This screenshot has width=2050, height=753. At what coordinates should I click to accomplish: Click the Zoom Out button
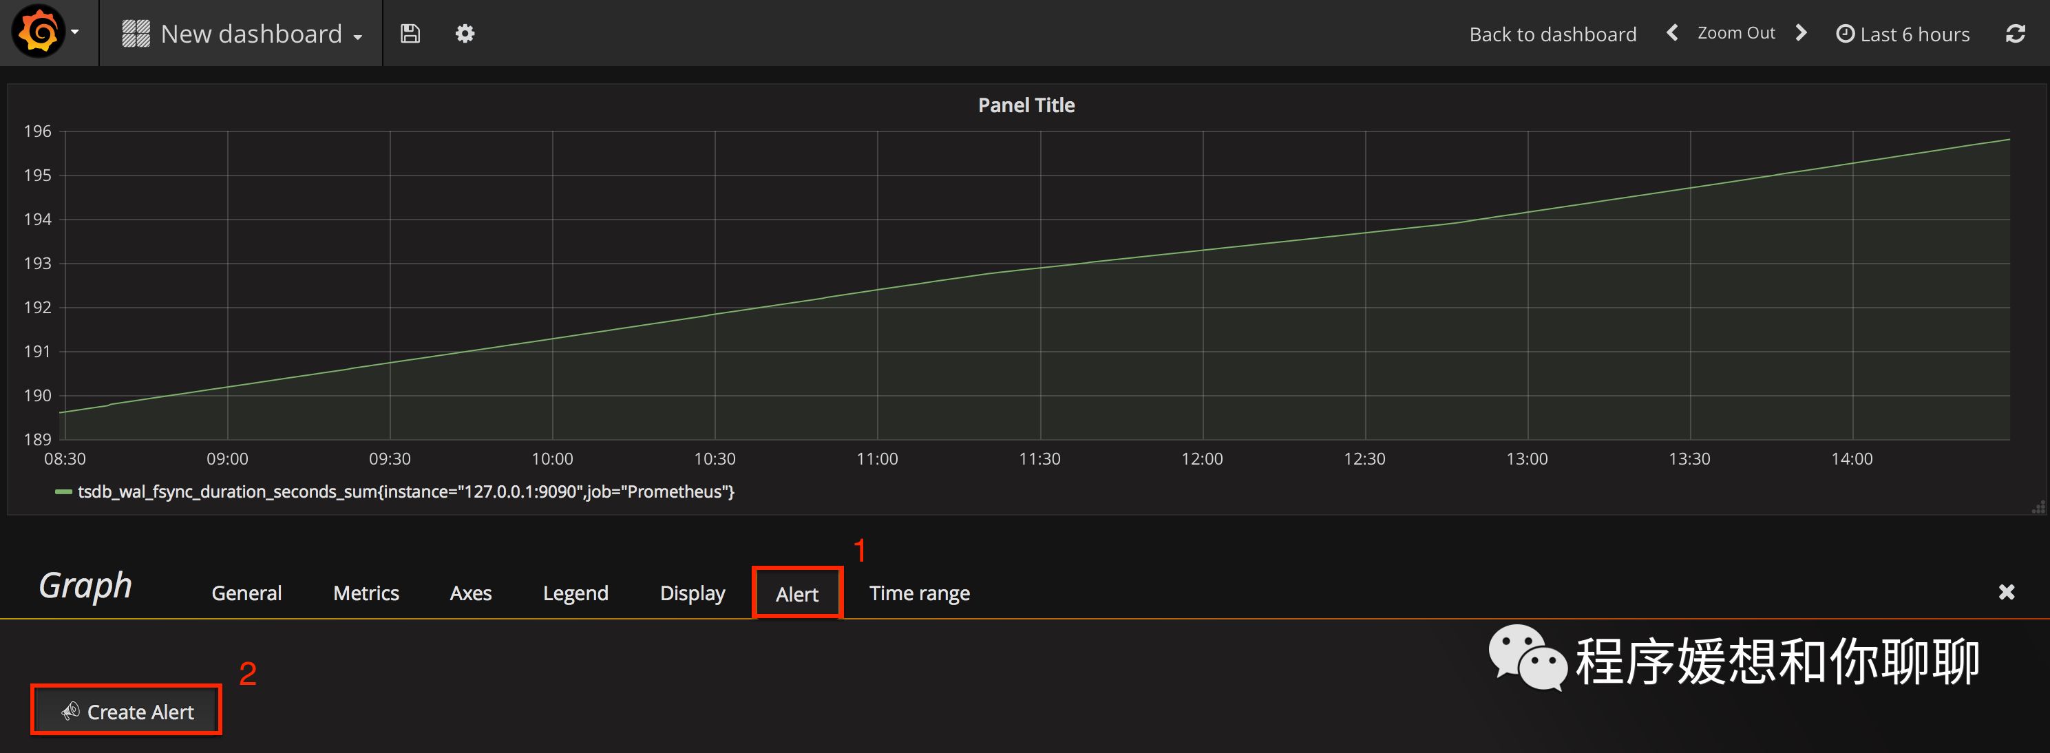[1735, 32]
